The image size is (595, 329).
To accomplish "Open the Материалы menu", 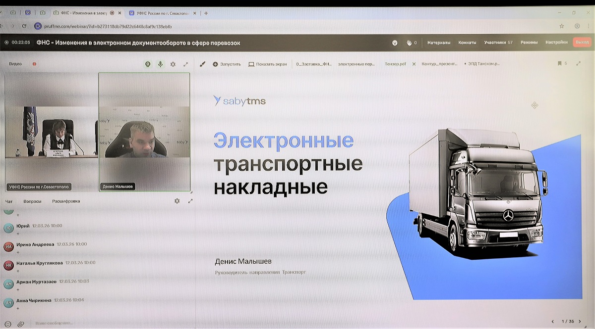I will click(439, 43).
